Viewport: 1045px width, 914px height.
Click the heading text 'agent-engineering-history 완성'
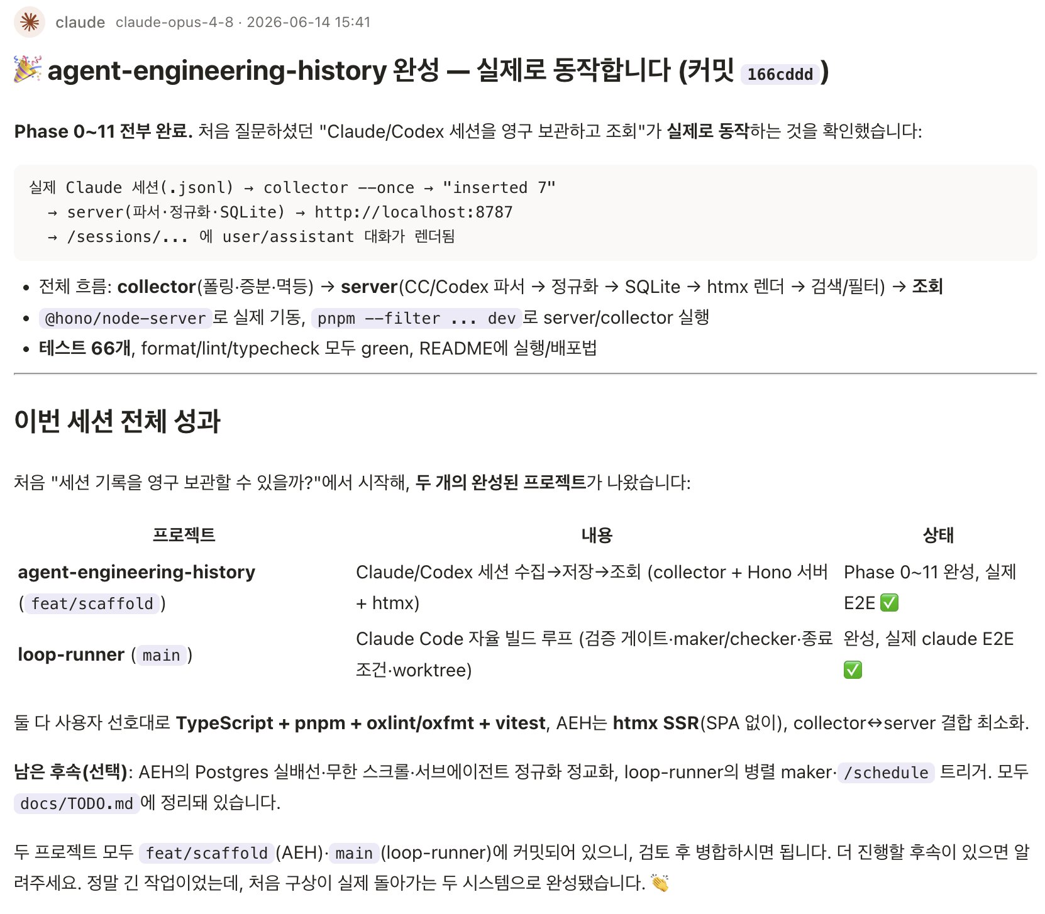[x=243, y=70]
